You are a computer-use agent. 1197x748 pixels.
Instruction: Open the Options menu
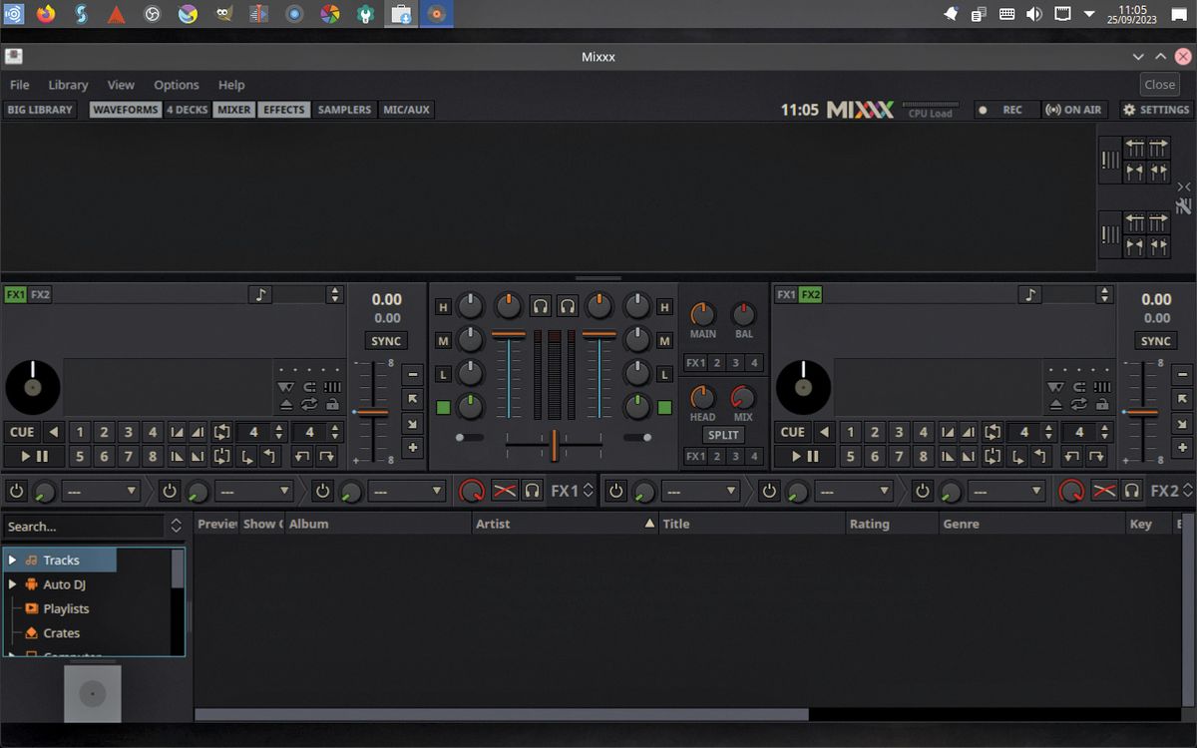176,85
